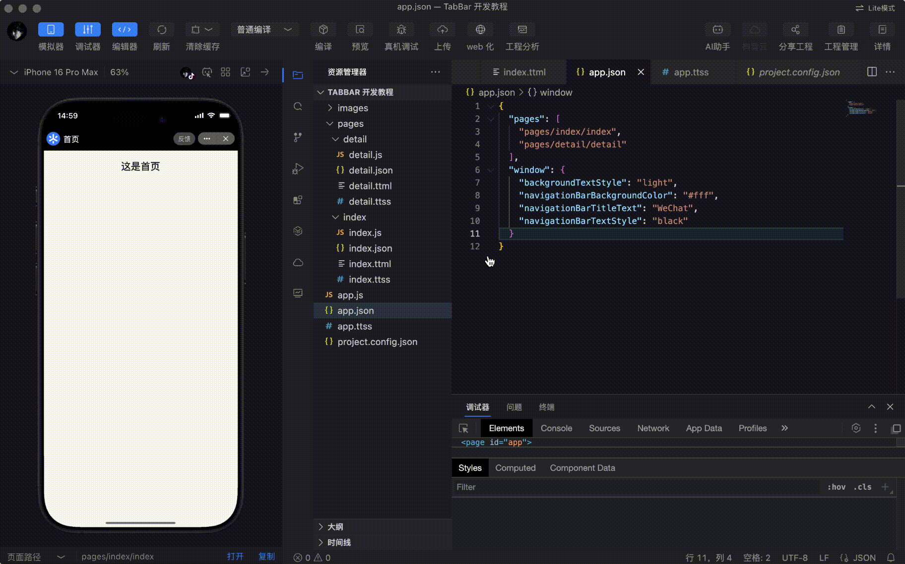The image size is (905, 564).
Task: Toggle the editor panel button
Action: click(x=125, y=30)
